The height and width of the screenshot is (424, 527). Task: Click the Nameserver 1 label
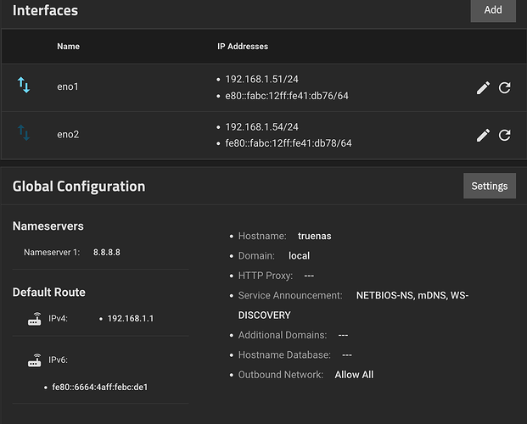click(52, 253)
